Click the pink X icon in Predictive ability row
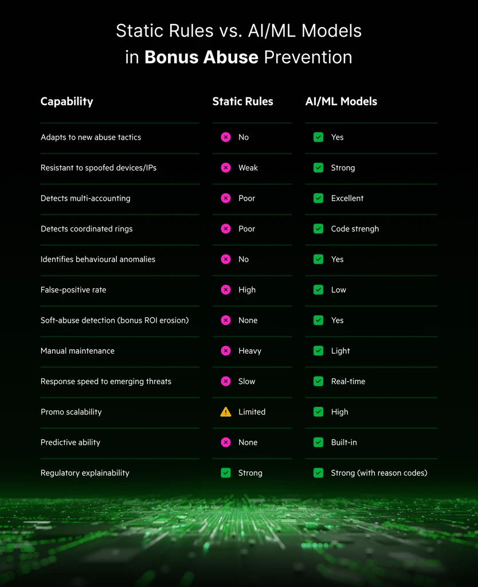The height and width of the screenshot is (587, 478). point(226,443)
